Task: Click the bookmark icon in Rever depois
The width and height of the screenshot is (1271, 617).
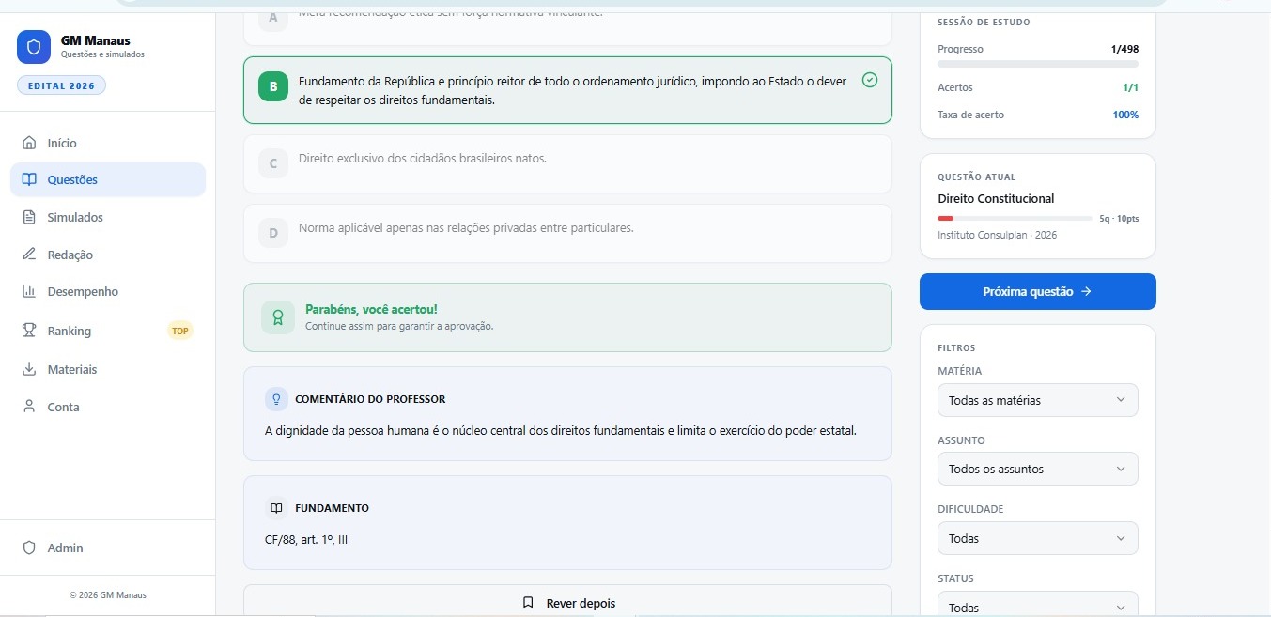Action: 528,603
